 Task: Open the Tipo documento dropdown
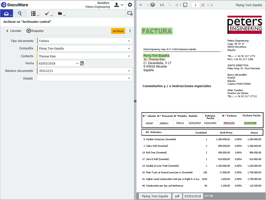[129, 41]
